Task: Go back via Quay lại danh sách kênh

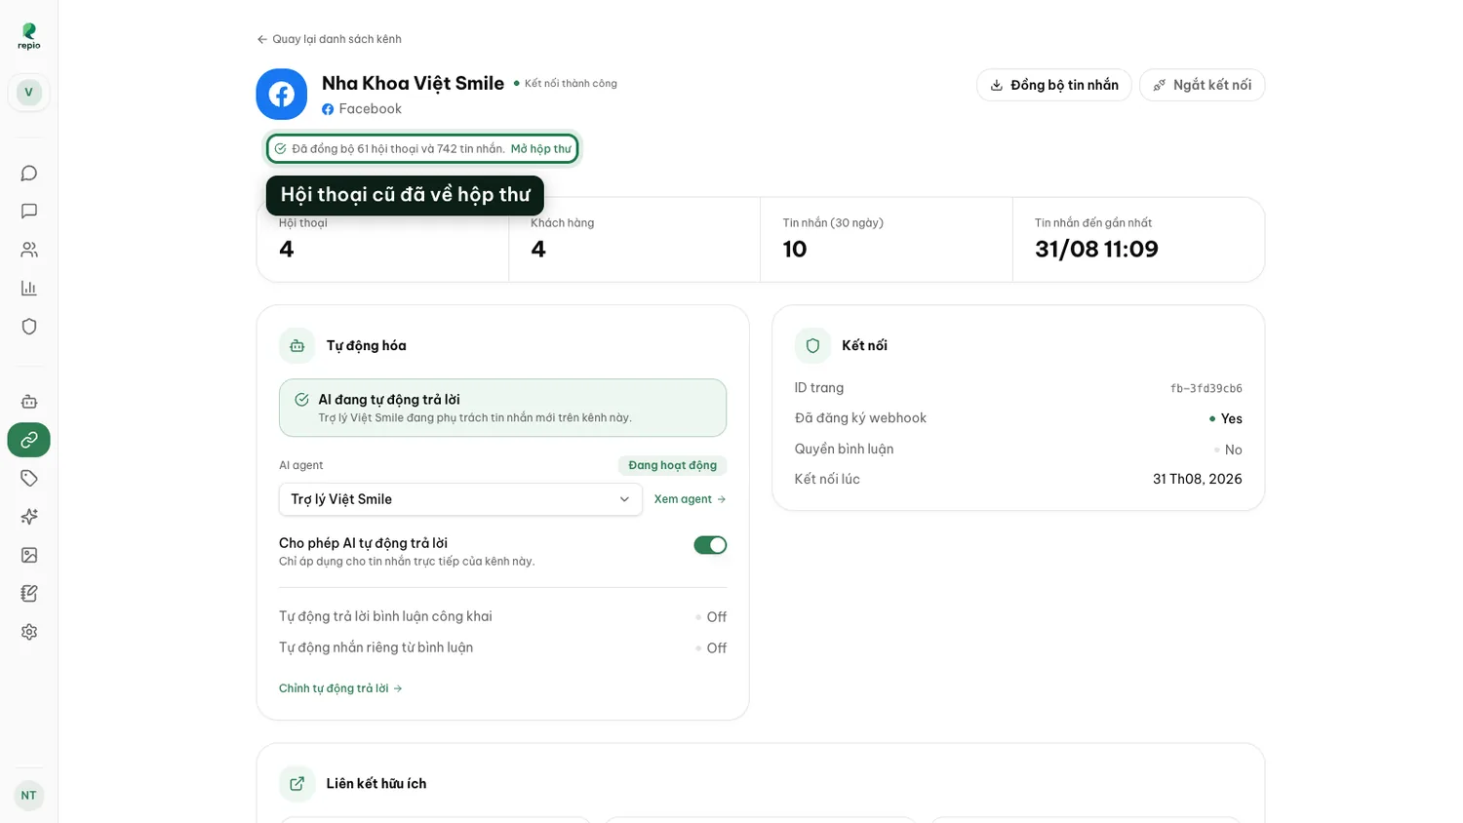Action: pyautogui.click(x=329, y=39)
